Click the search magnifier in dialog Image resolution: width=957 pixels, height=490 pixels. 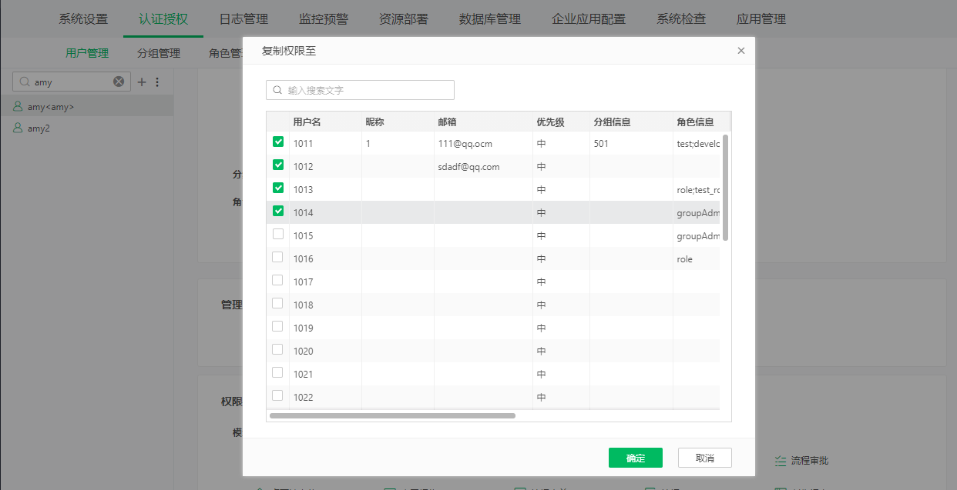click(x=277, y=90)
